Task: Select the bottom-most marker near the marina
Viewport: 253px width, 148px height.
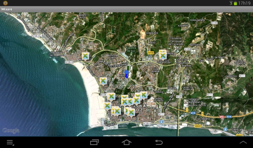Action: (x=131, y=113)
